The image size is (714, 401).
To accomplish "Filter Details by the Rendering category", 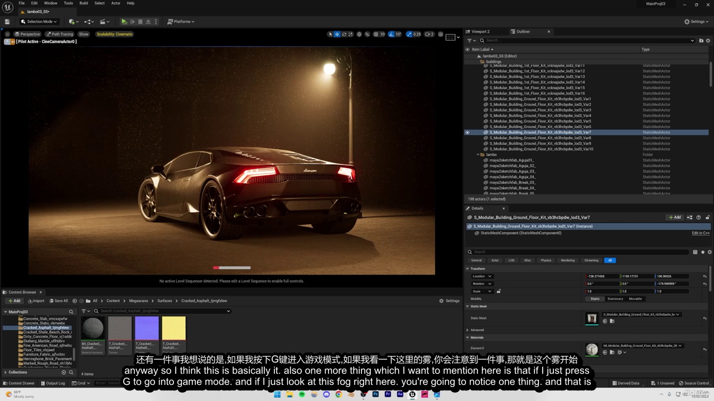I will [x=567, y=260].
